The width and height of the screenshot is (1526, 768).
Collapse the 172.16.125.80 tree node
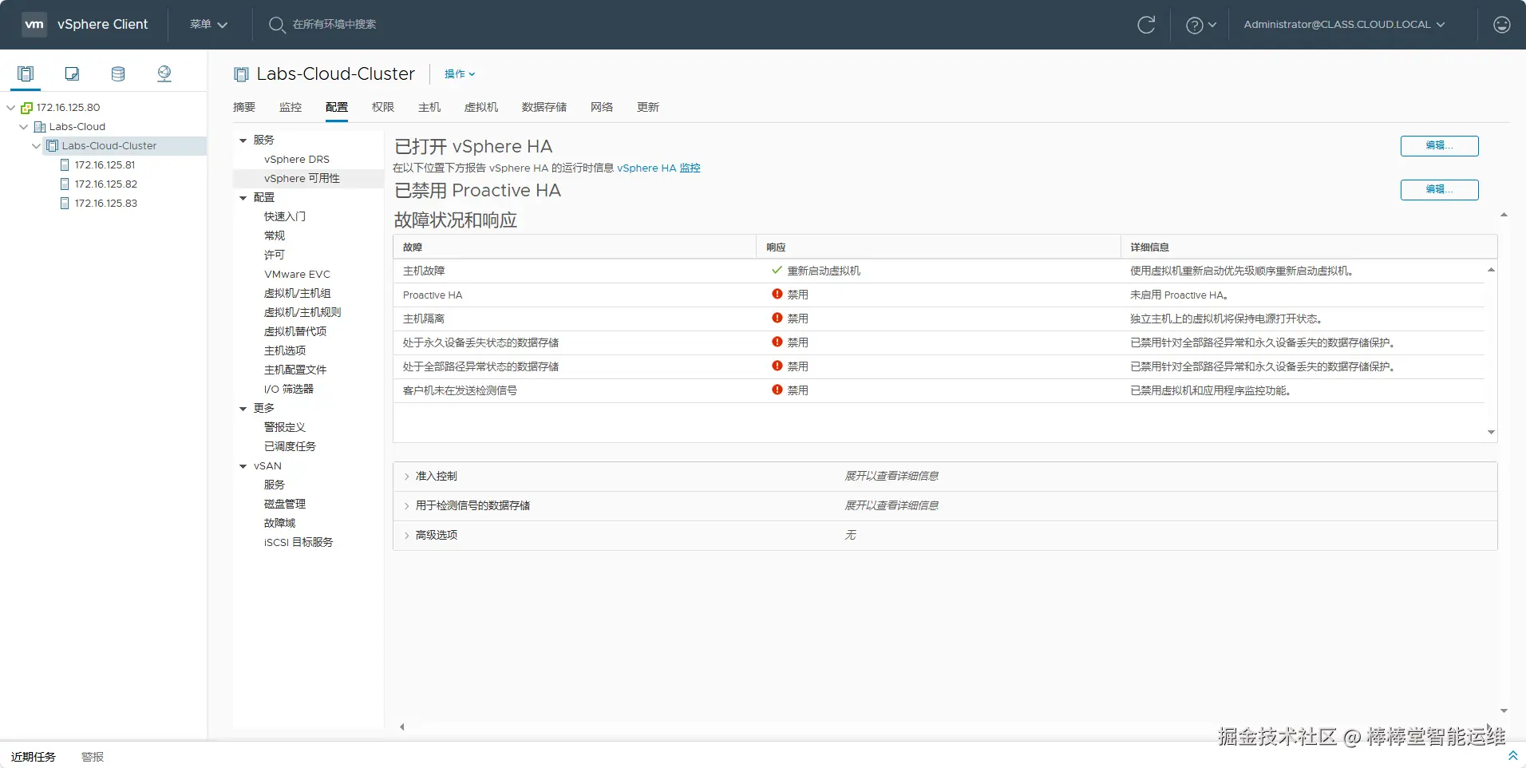point(10,108)
